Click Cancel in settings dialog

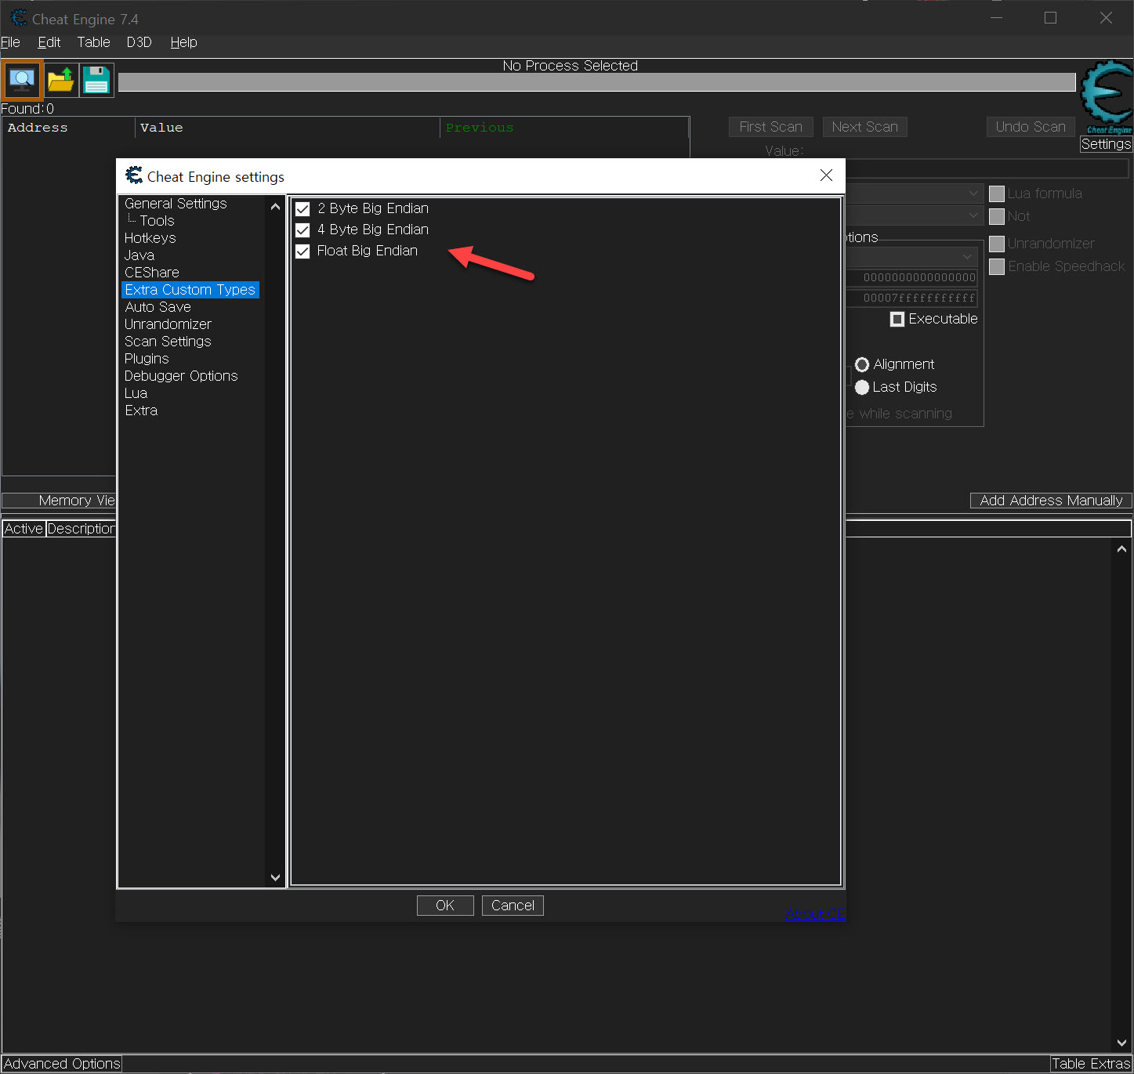tap(513, 906)
